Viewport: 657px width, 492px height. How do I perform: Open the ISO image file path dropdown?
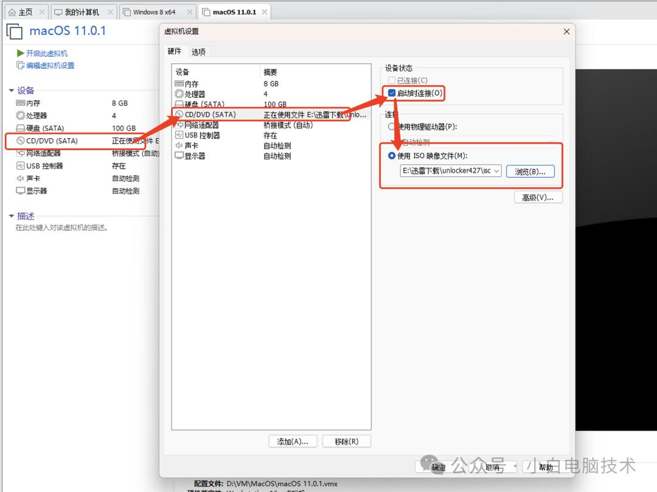[x=496, y=171]
